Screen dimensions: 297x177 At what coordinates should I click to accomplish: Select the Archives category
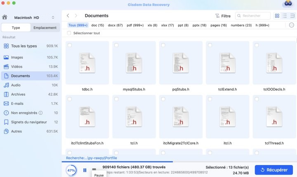pos(31,94)
